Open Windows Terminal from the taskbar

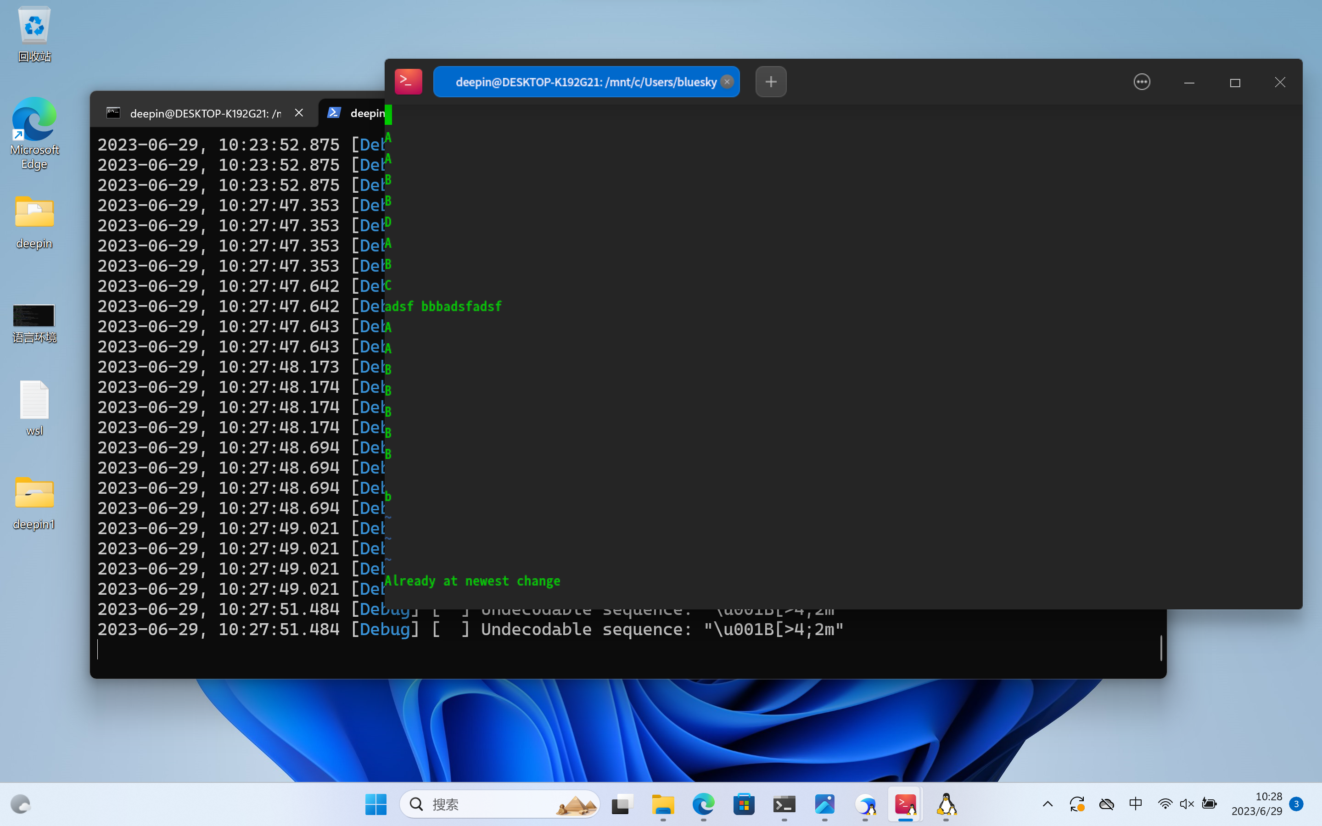point(784,804)
